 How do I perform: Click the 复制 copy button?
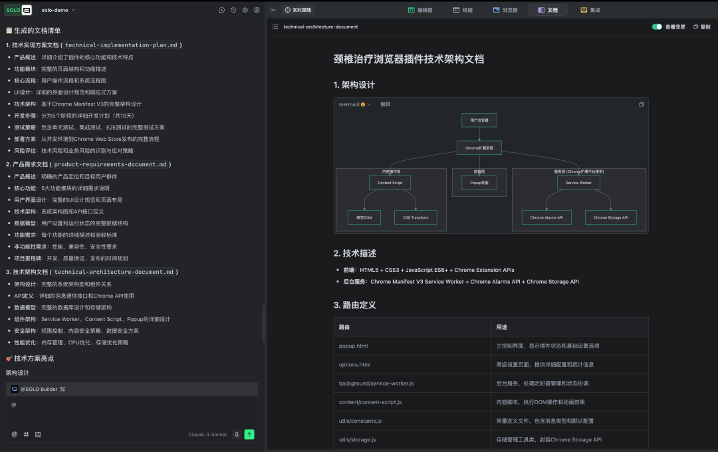(701, 27)
